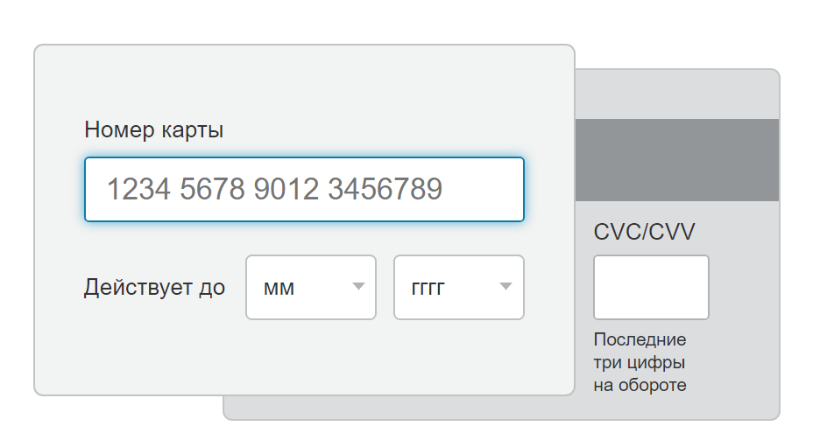Screen dimensions: 820x447
Task: Click gray card back area above stripe
Action: click(677, 94)
